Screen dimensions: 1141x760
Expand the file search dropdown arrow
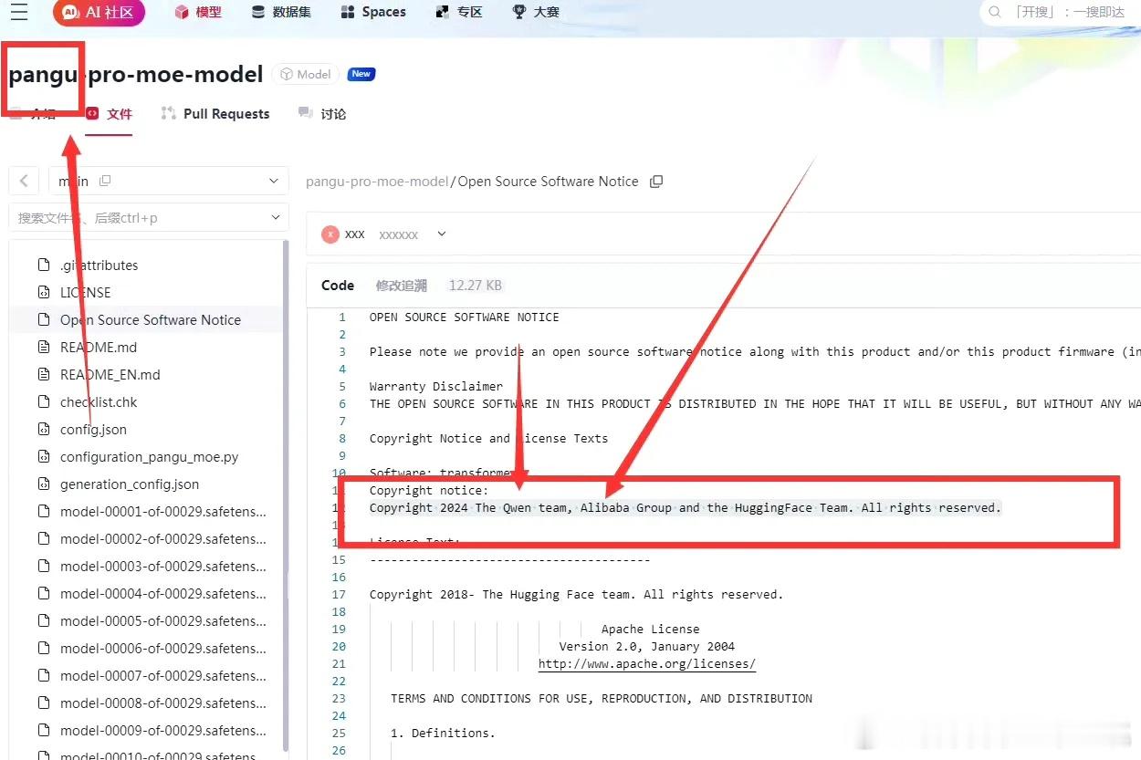[275, 218]
